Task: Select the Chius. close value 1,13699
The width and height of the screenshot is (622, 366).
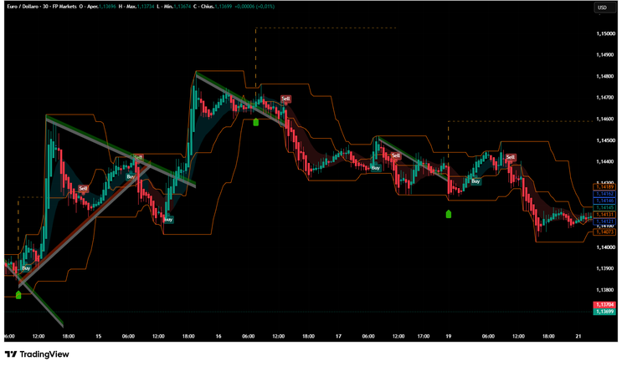Action: coord(224,7)
